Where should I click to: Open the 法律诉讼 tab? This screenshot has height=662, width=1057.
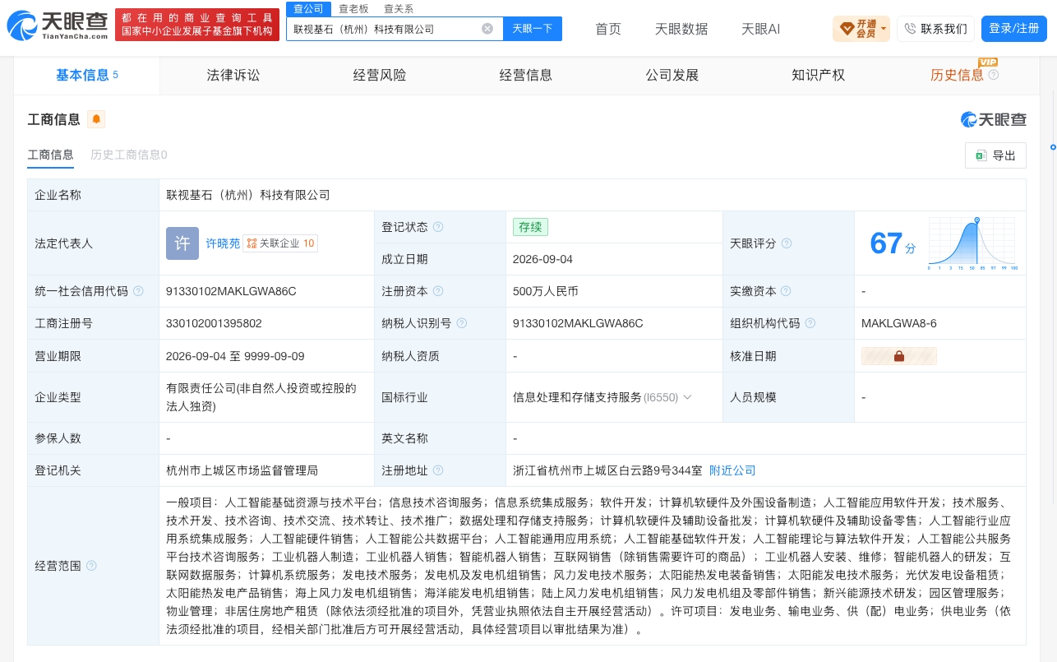point(233,75)
